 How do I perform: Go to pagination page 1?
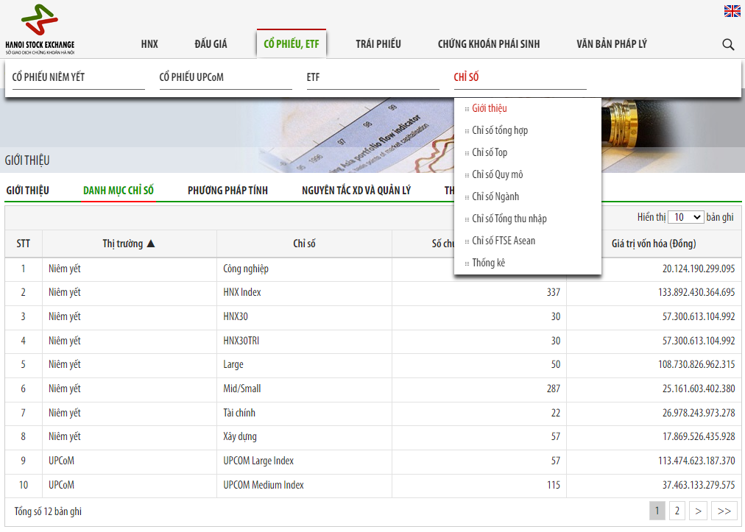(x=657, y=511)
